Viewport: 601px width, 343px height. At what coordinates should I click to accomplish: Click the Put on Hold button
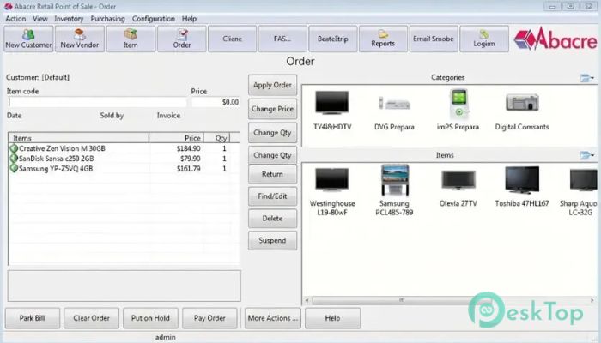click(150, 318)
